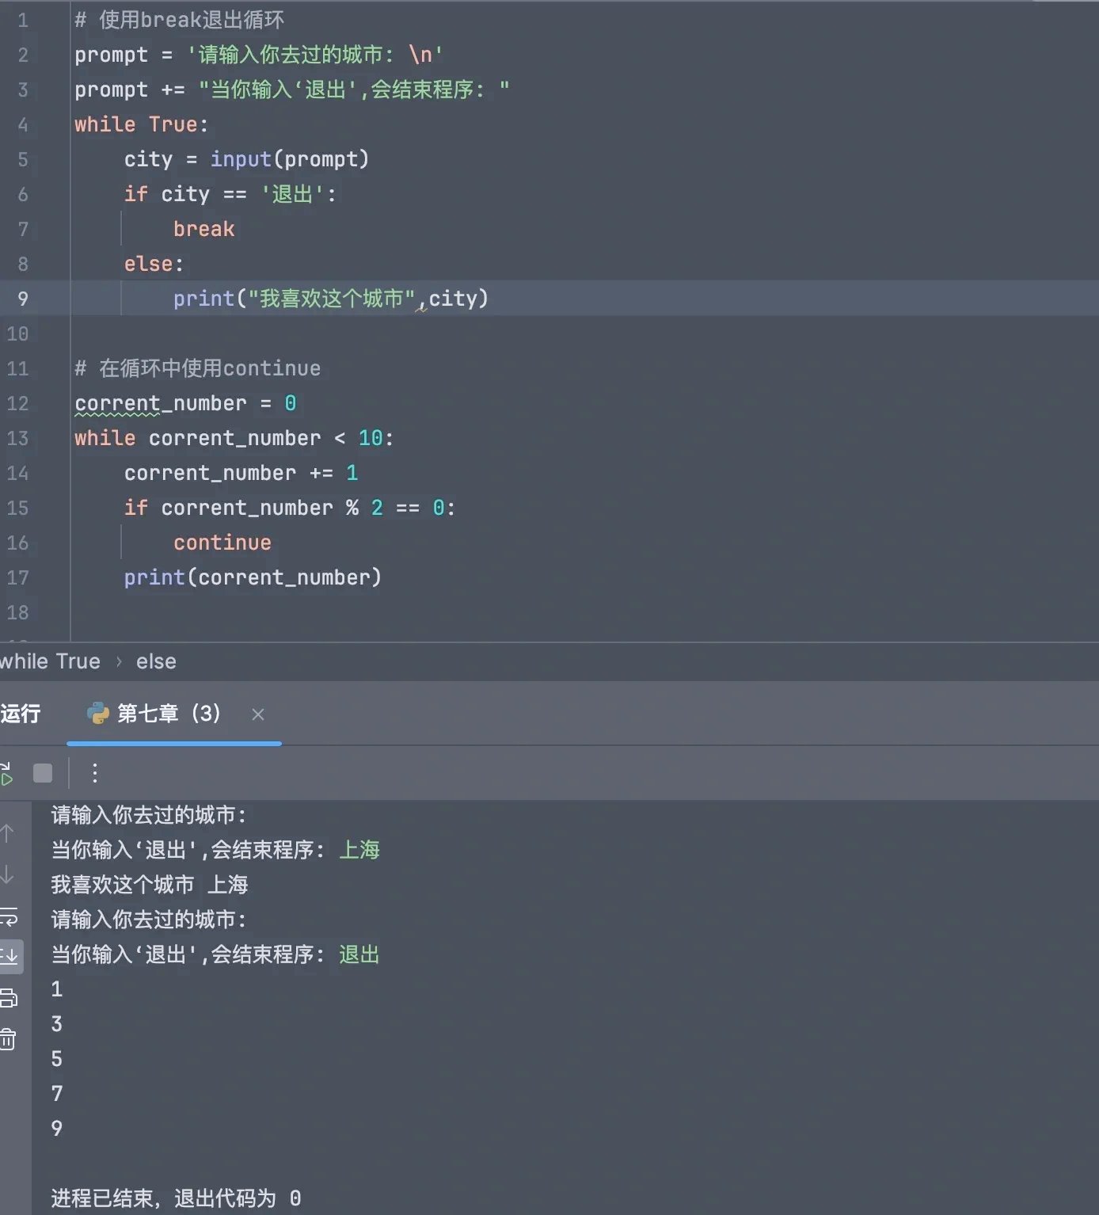Click the green input '上海' in console

click(x=359, y=850)
